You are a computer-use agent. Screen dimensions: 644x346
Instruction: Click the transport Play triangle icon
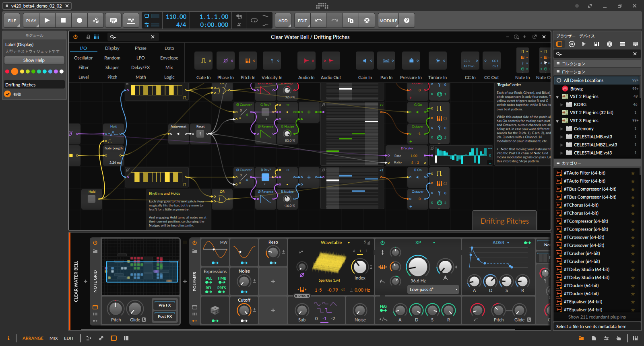click(x=47, y=21)
